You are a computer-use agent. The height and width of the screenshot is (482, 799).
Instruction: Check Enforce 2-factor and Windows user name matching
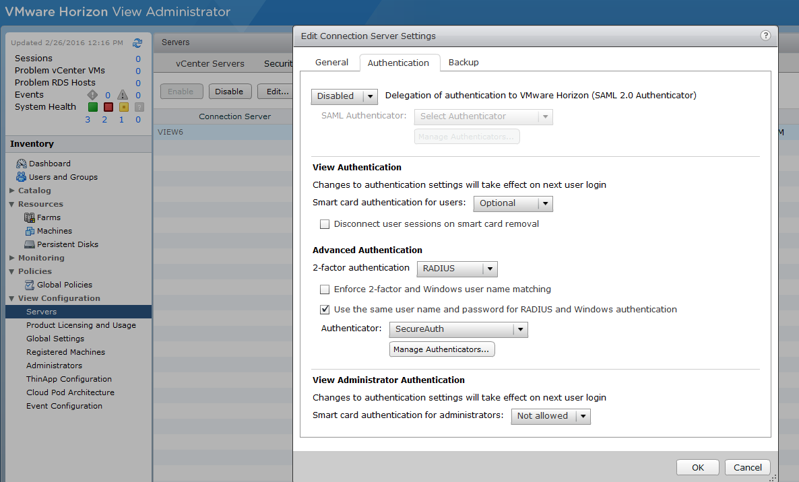tap(325, 289)
